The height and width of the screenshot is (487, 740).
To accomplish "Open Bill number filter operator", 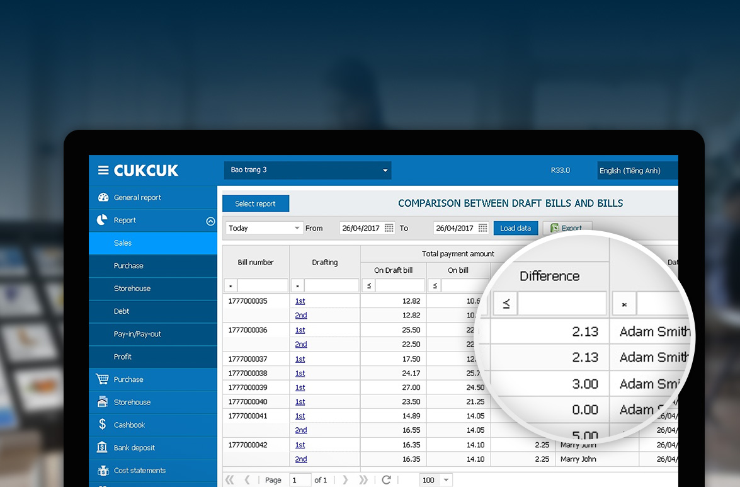I will [x=231, y=285].
